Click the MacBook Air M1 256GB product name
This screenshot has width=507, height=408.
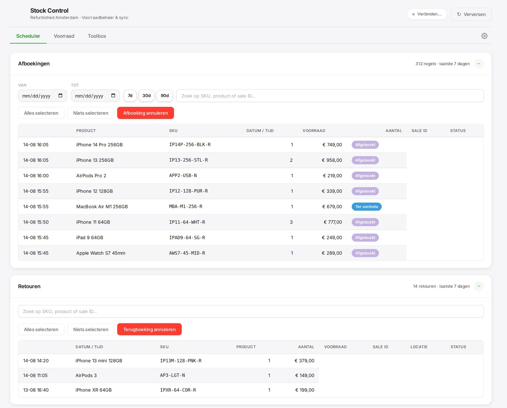click(x=102, y=207)
